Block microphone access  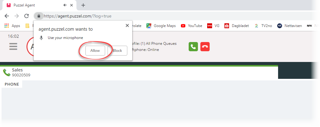point(117,51)
